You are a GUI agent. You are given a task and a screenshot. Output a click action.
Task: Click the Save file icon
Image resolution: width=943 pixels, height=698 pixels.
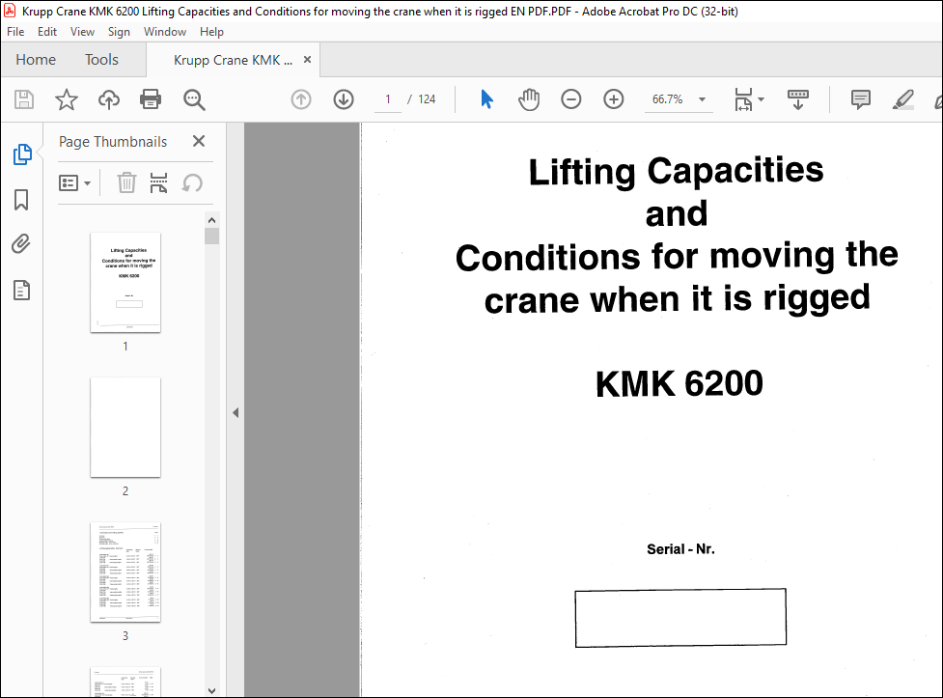[x=24, y=99]
